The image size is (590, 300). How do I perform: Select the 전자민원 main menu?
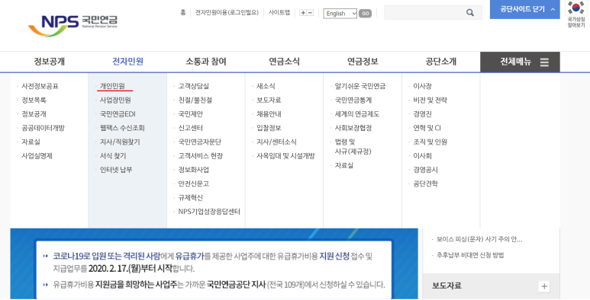127,62
